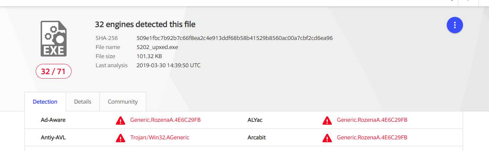
Task: Click the EXE file type icon
Action: [54, 39]
